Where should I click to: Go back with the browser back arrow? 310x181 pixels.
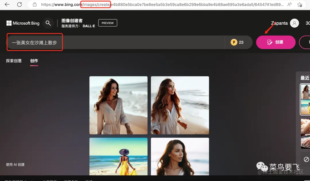(x=7, y=4)
